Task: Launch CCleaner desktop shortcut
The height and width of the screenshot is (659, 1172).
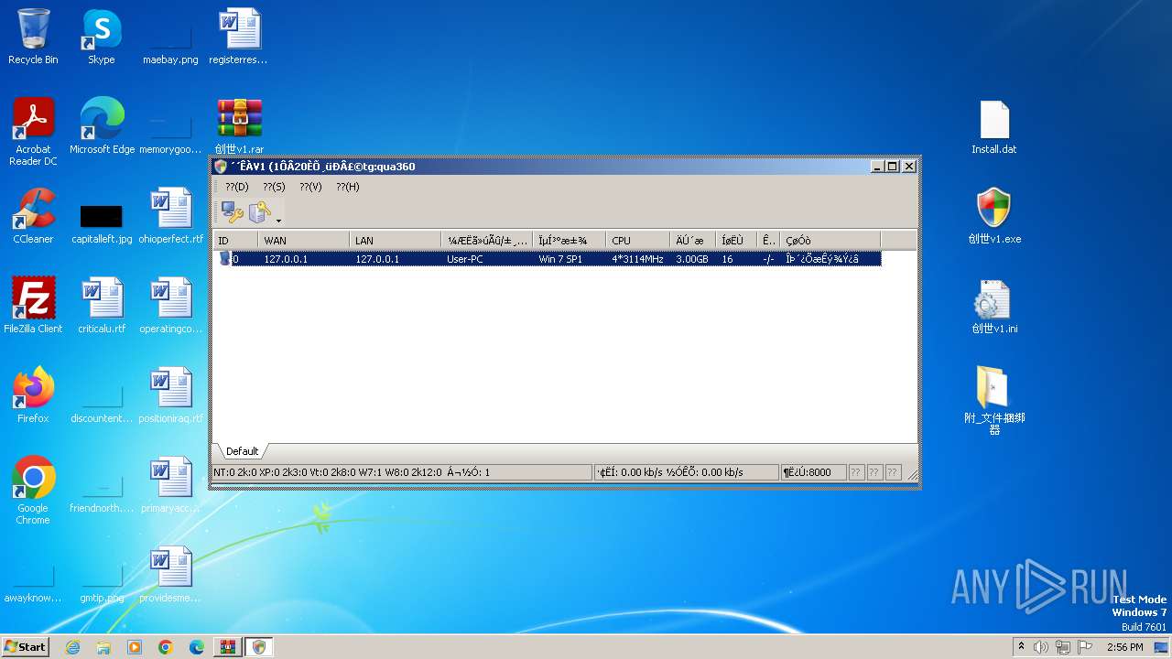Action: (x=33, y=216)
